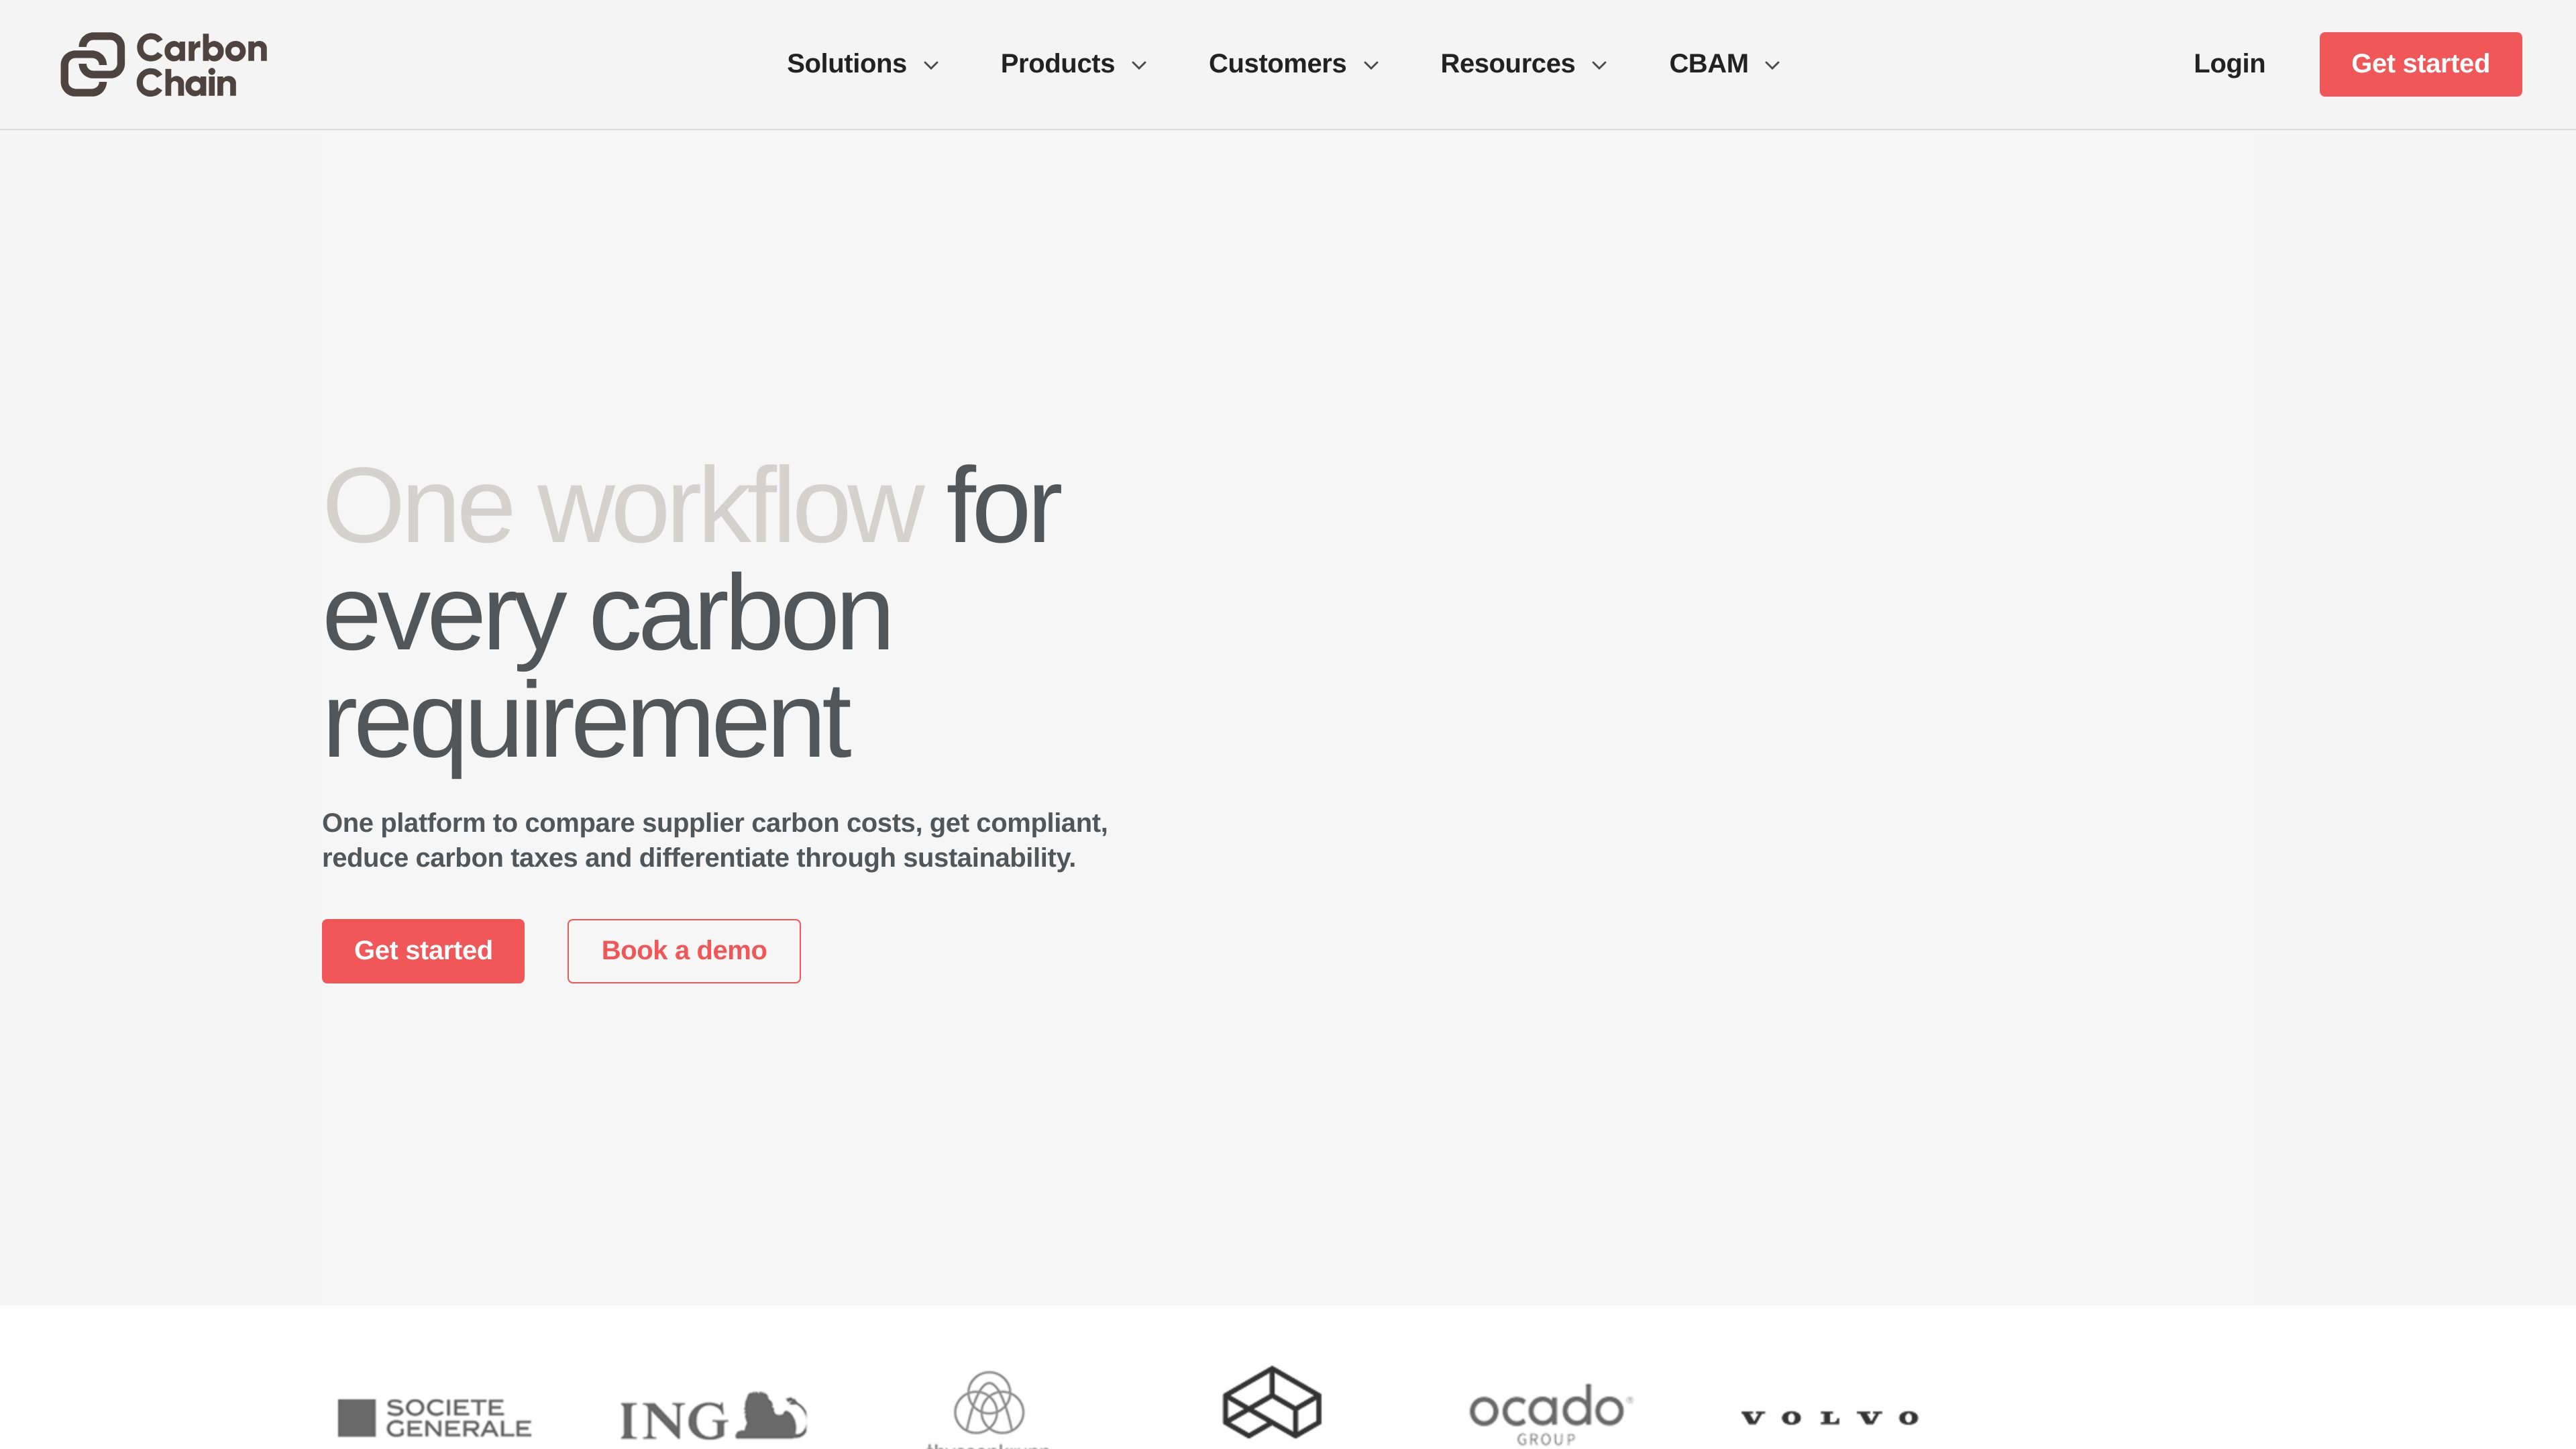Go to the Login page
The image size is (2576, 1449).
pos(2229,64)
